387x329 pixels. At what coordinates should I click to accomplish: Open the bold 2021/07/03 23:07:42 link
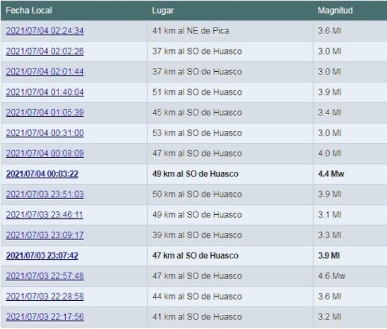(42, 256)
